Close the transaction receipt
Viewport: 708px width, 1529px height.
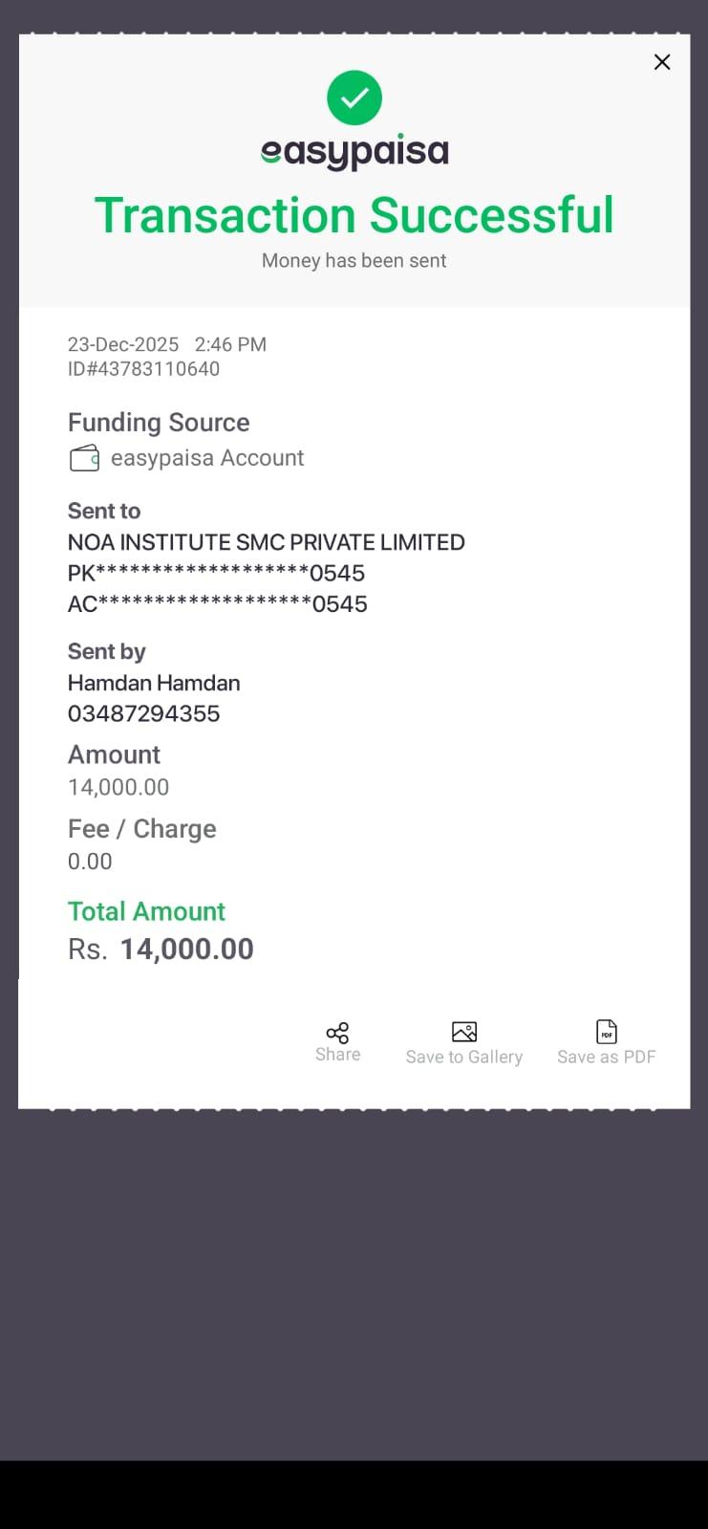point(661,62)
